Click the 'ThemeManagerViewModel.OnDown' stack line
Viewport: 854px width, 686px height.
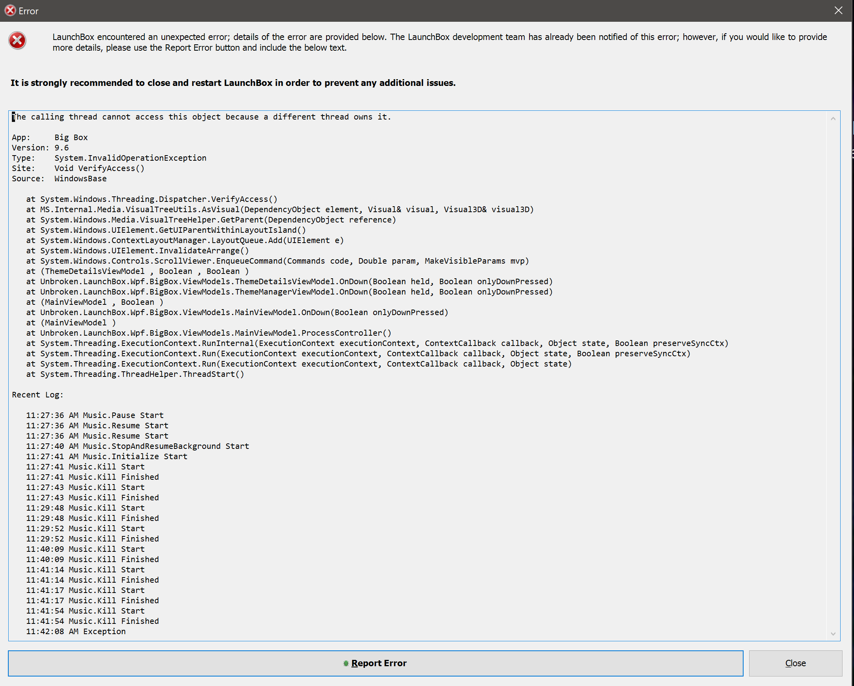tap(290, 292)
